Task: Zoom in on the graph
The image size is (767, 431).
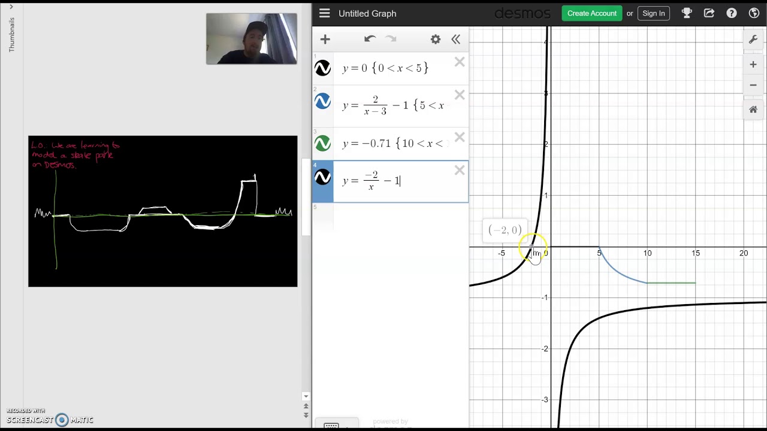Action: click(753, 65)
